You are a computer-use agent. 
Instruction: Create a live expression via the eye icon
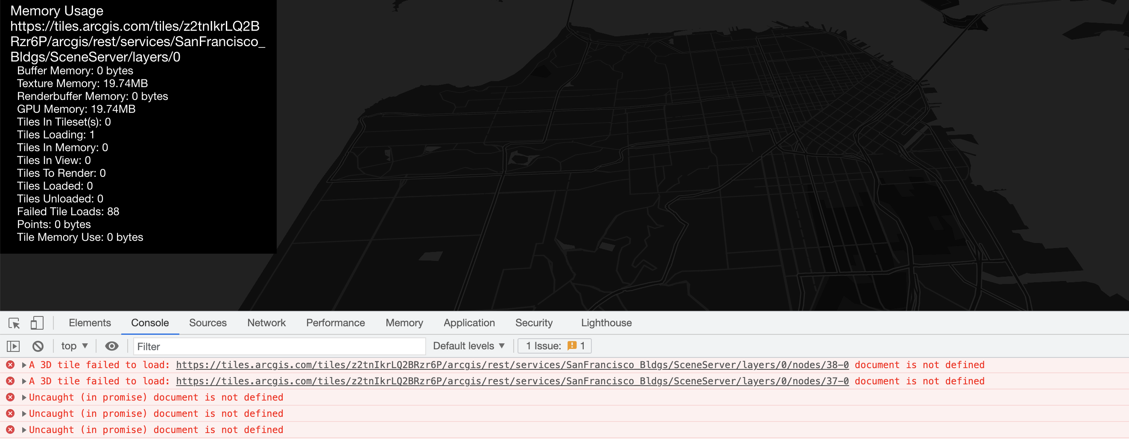(x=112, y=345)
